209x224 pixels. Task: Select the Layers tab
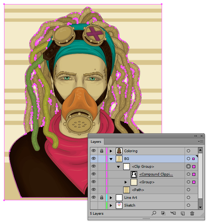[96, 142]
